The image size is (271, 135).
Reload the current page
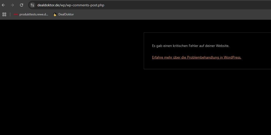[22, 5]
